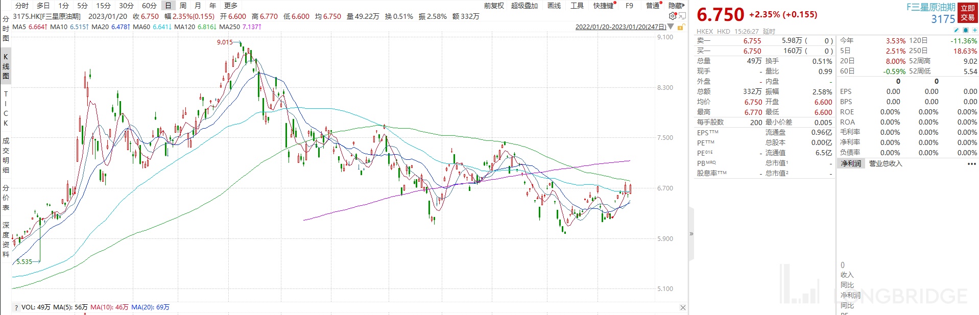Click the 立即交易 trade button
The width and height of the screenshot is (979, 315).
pyautogui.click(x=967, y=13)
